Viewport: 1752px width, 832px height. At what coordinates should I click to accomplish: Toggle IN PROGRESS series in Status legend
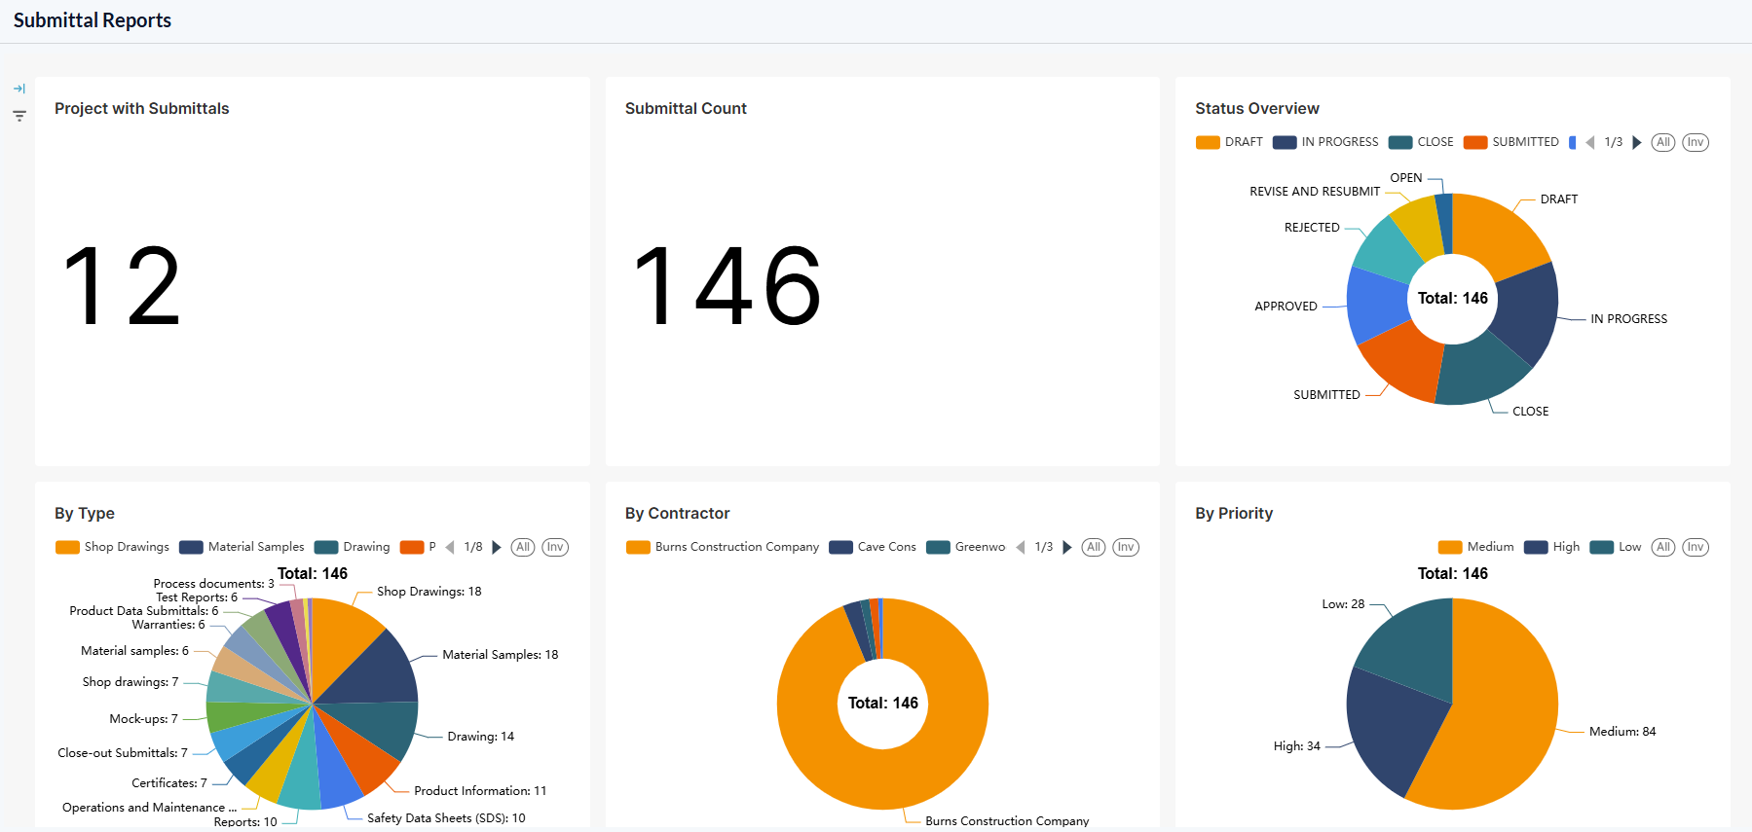[x=1325, y=142]
